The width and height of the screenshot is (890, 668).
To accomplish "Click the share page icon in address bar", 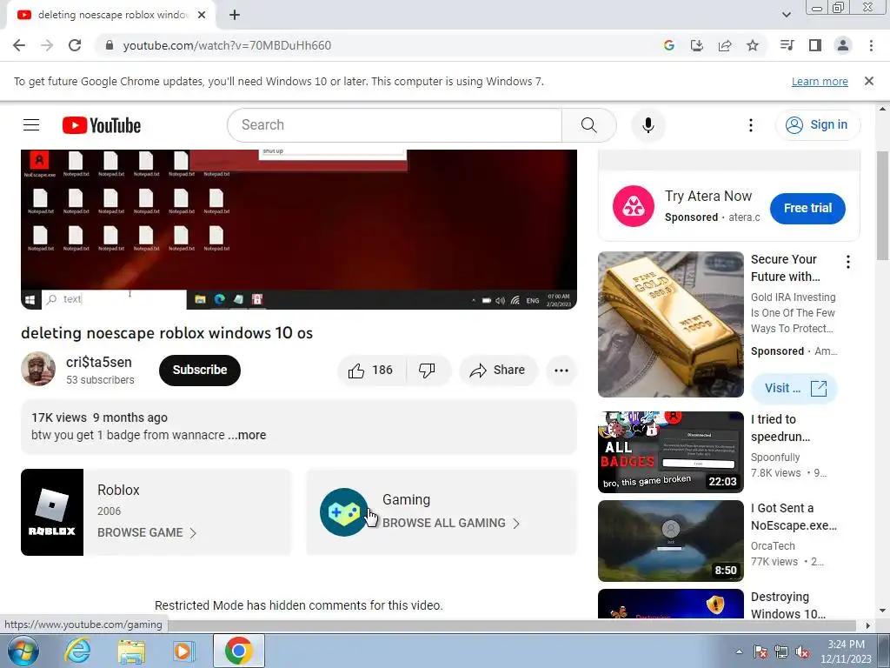I will [724, 45].
